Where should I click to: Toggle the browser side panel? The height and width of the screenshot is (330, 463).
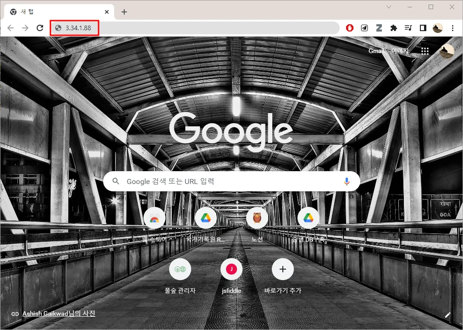[x=423, y=28]
